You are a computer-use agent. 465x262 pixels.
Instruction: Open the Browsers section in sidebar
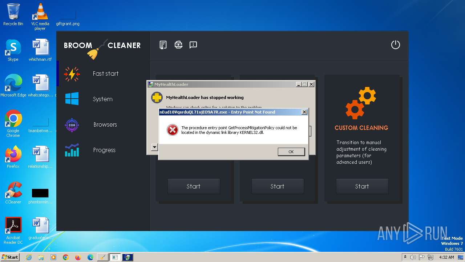pos(105,124)
